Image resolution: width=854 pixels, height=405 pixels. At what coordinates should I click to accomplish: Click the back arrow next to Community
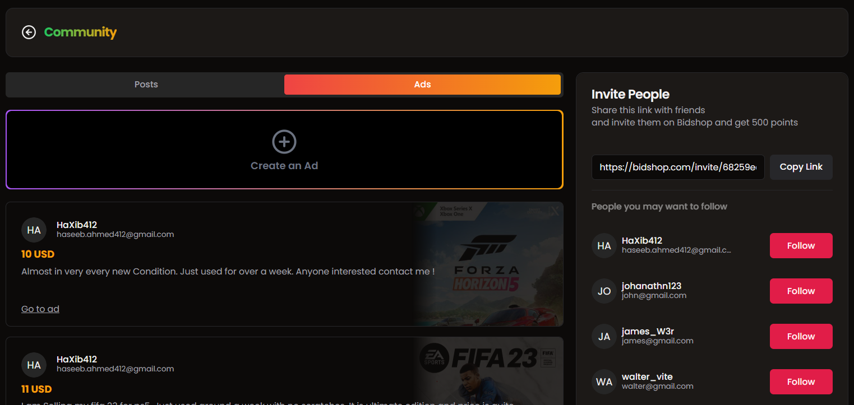click(29, 32)
